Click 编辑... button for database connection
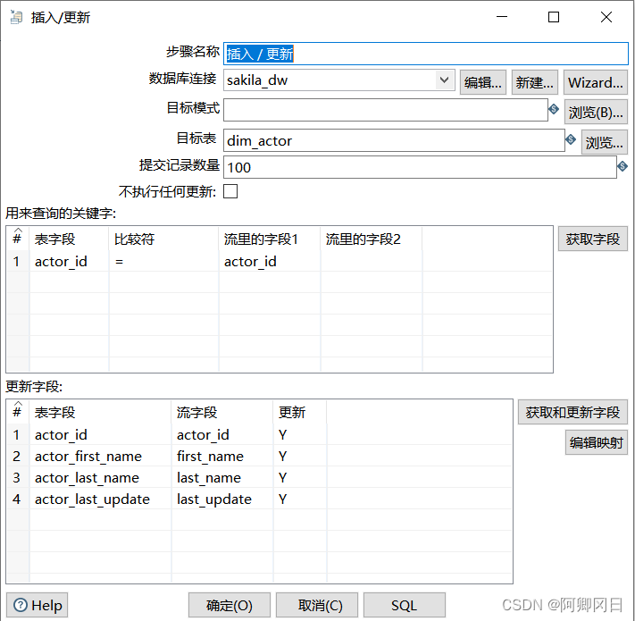Image resolution: width=635 pixels, height=621 pixels. tap(483, 82)
